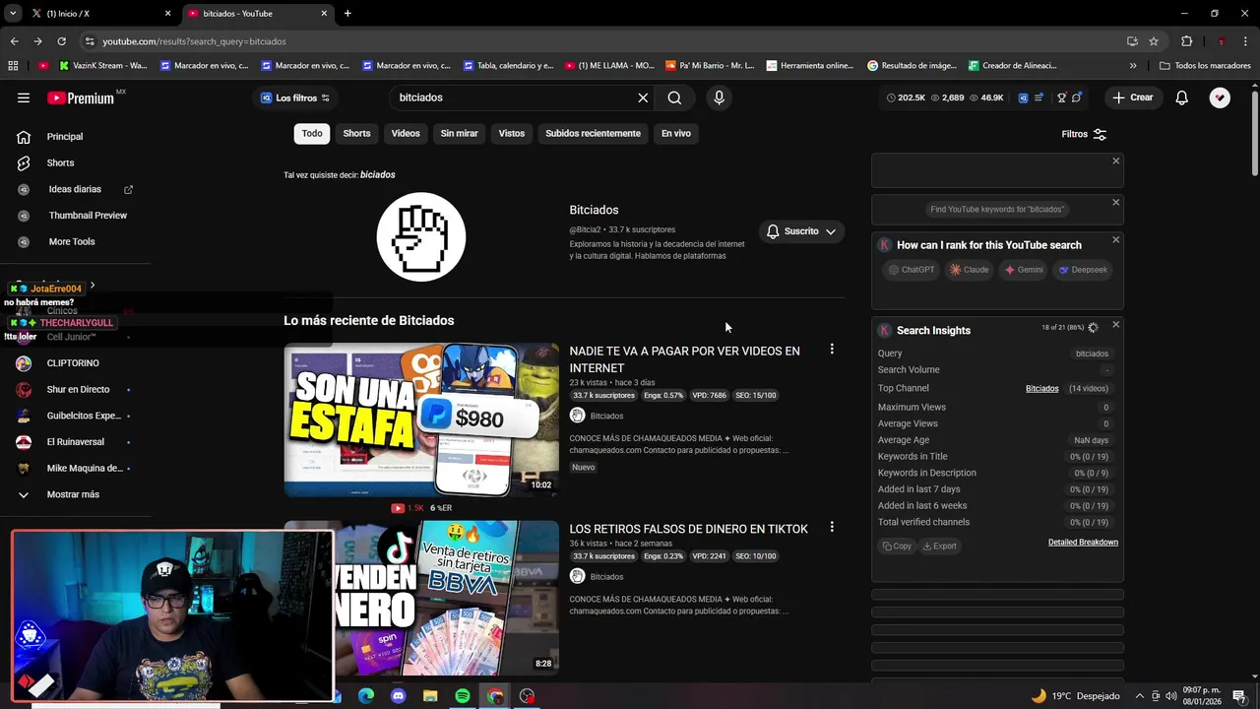Expand Mostrar más in sidebar subscriptions
Screen dimensions: 1260x709
(x=73, y=494)
